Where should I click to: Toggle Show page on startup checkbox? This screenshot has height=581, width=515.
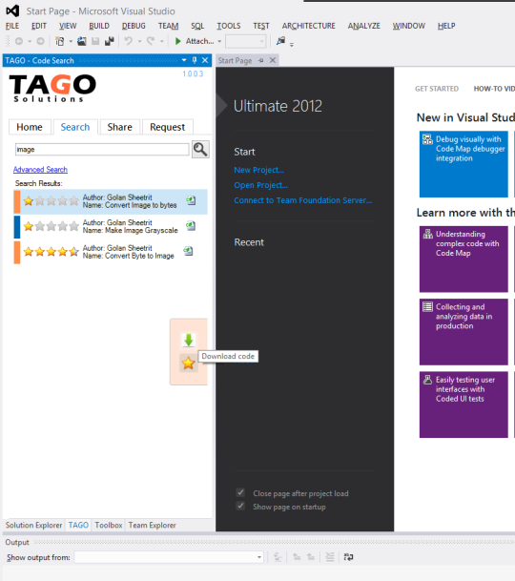click(x=240, y=506)
